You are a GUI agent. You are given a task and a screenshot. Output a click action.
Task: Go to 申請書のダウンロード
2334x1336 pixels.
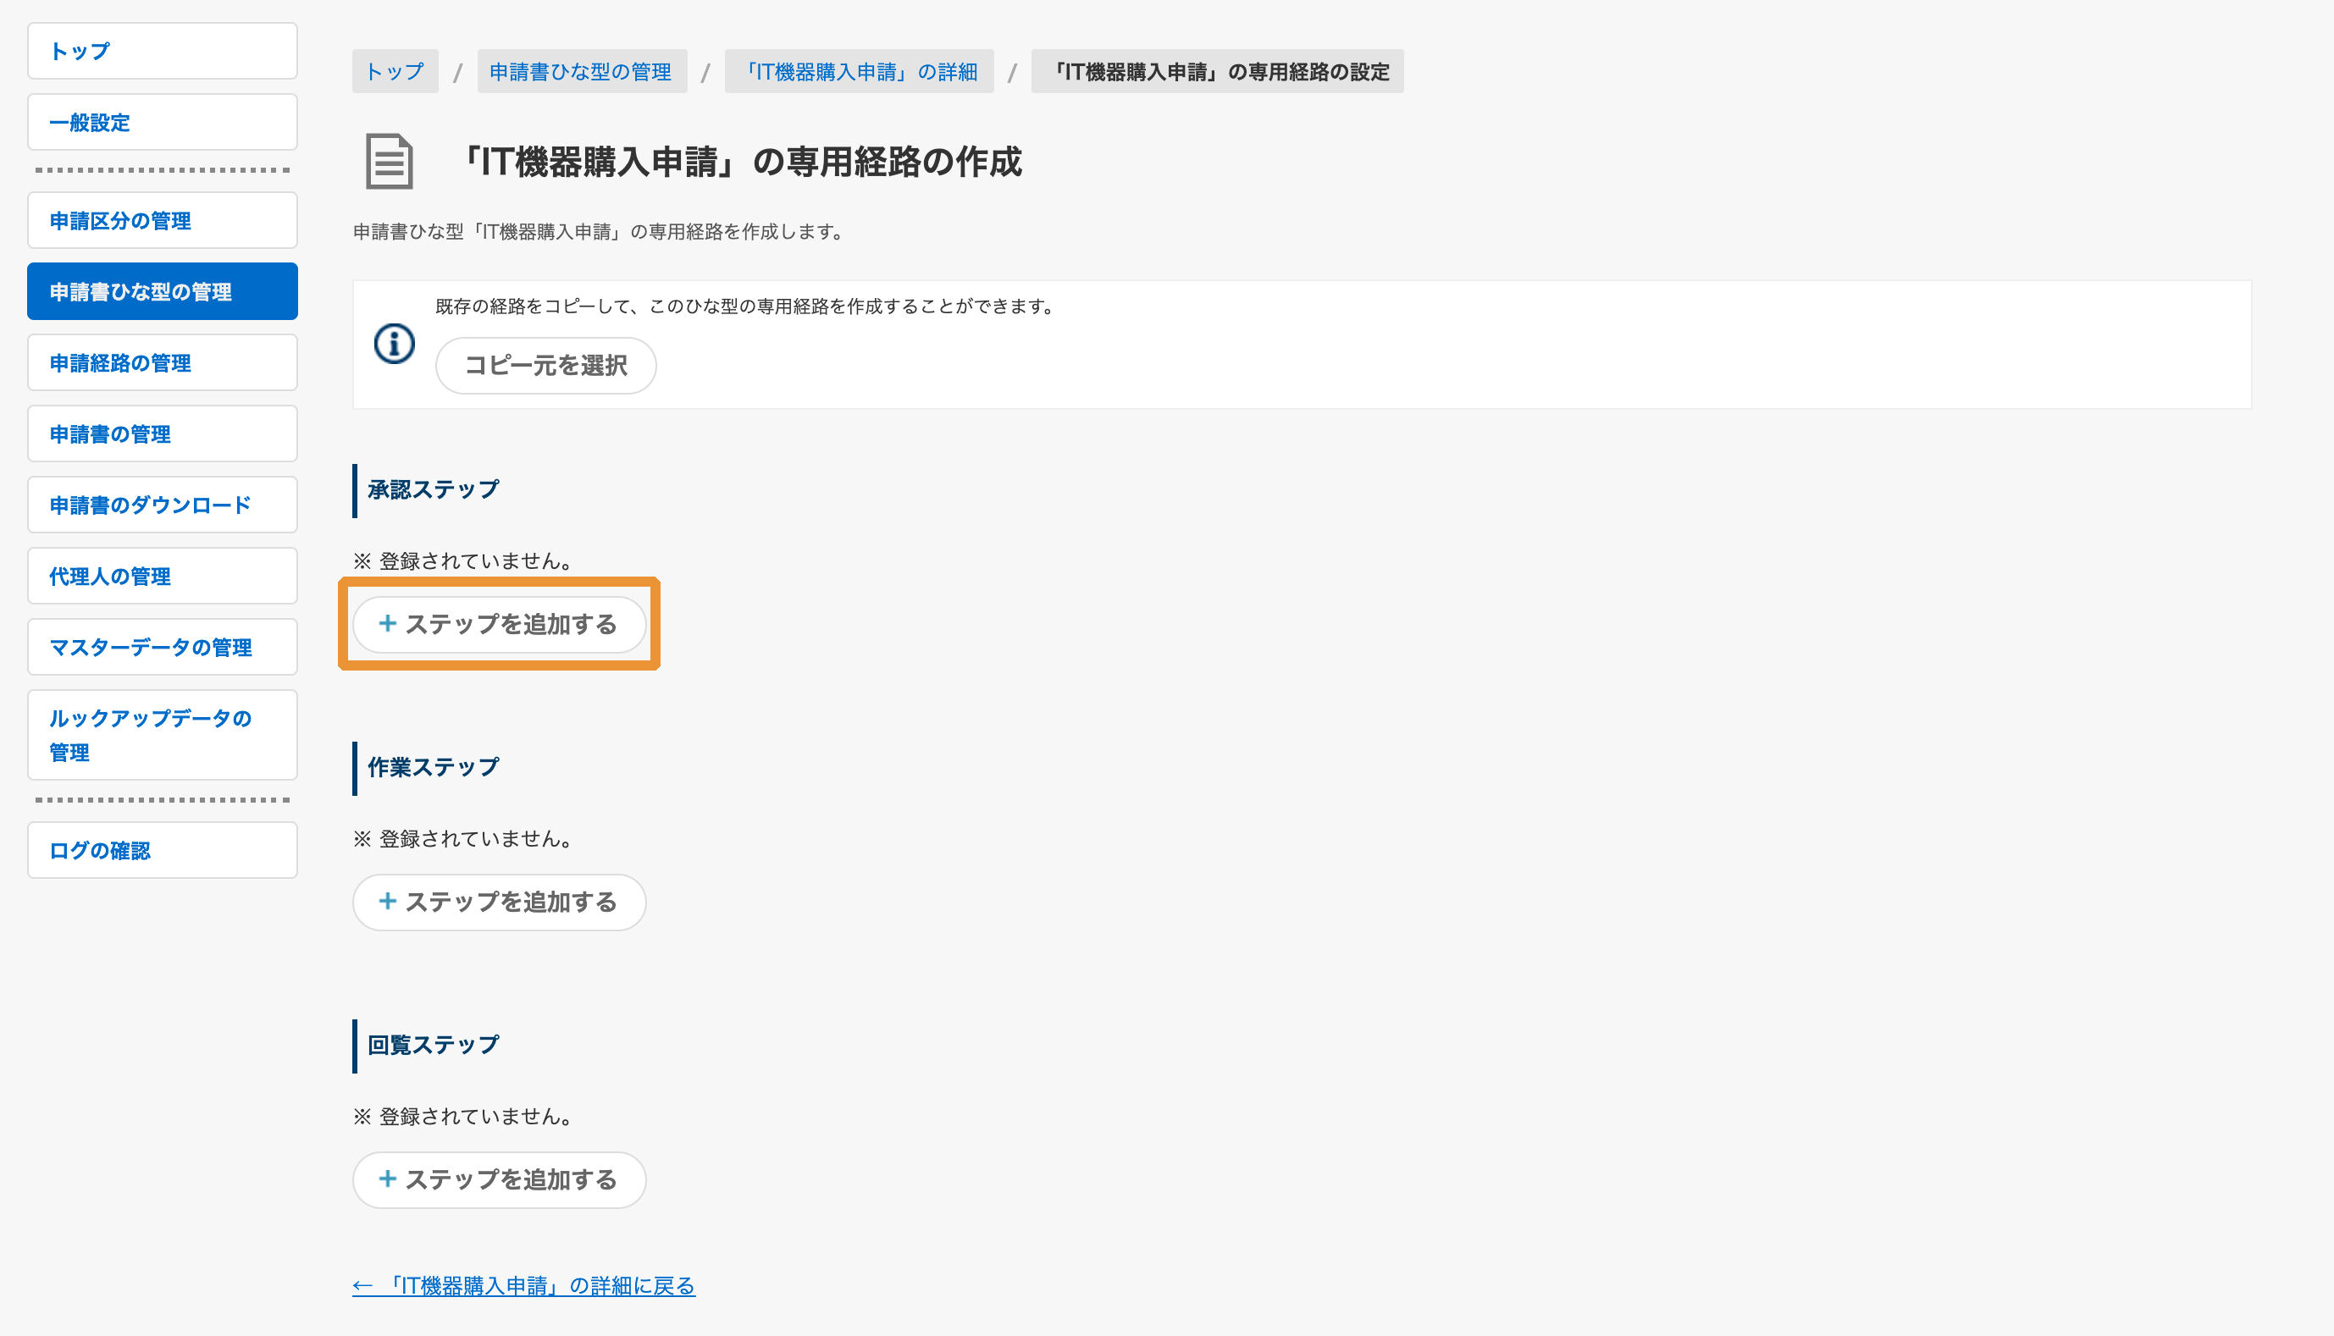click(x=163, y=505)
